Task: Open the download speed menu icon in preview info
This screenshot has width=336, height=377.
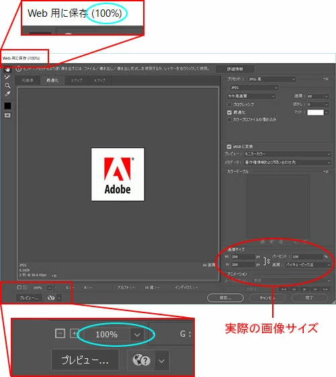Action: click(54, 276)
